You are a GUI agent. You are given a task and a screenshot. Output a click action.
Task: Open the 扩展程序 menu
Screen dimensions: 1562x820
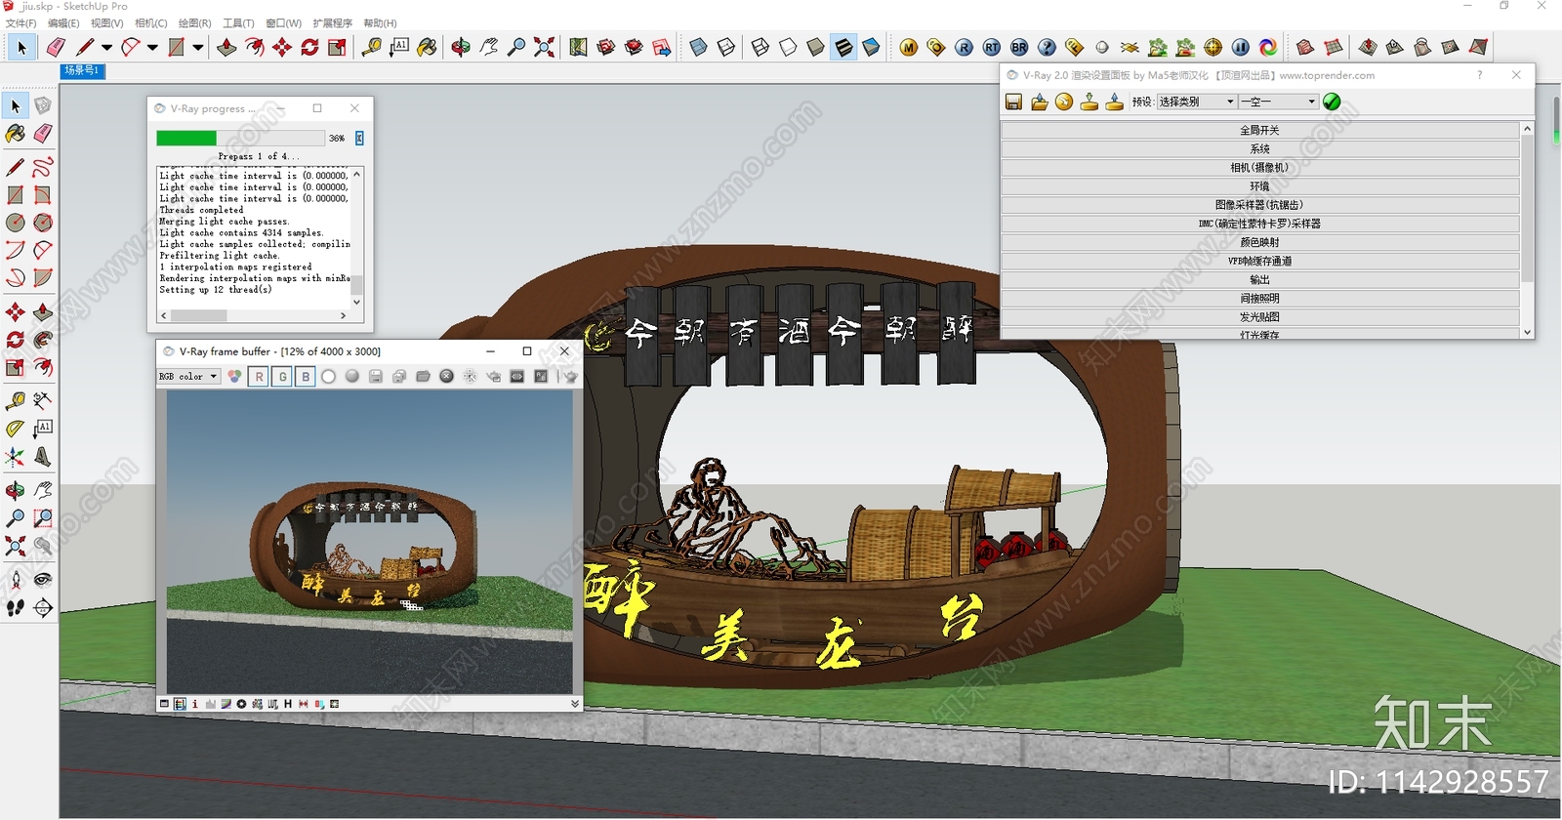(332, 22)
